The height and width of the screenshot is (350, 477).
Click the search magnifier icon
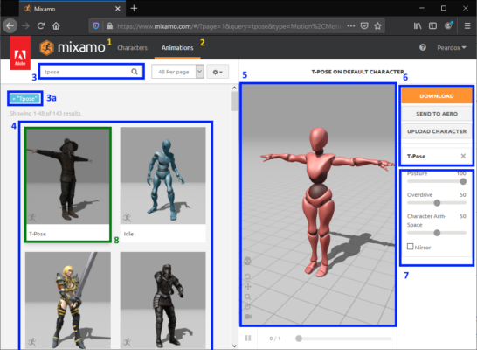point(135,72)
